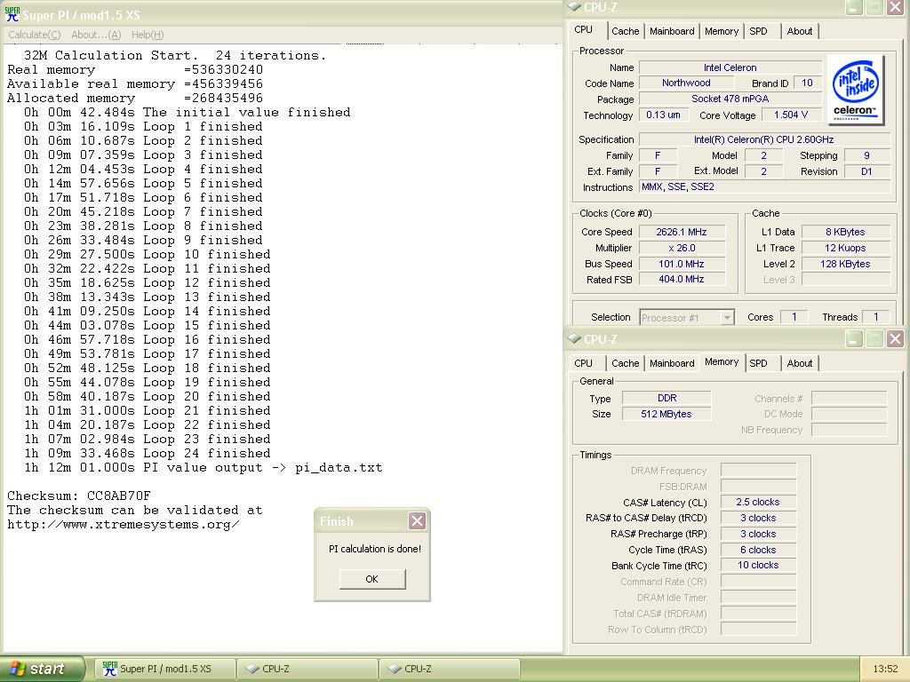The width and height of the screenshot is (910, 682).
Task: Open the Calculate menu in Super PI
Action: point(35,35)
